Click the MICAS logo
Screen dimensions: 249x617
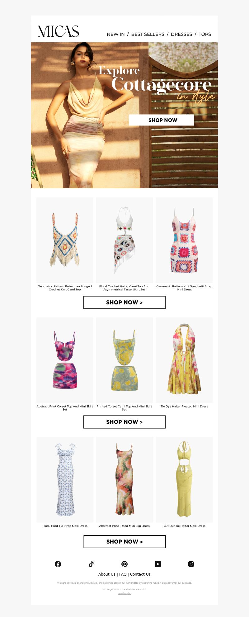click(59, 31)
